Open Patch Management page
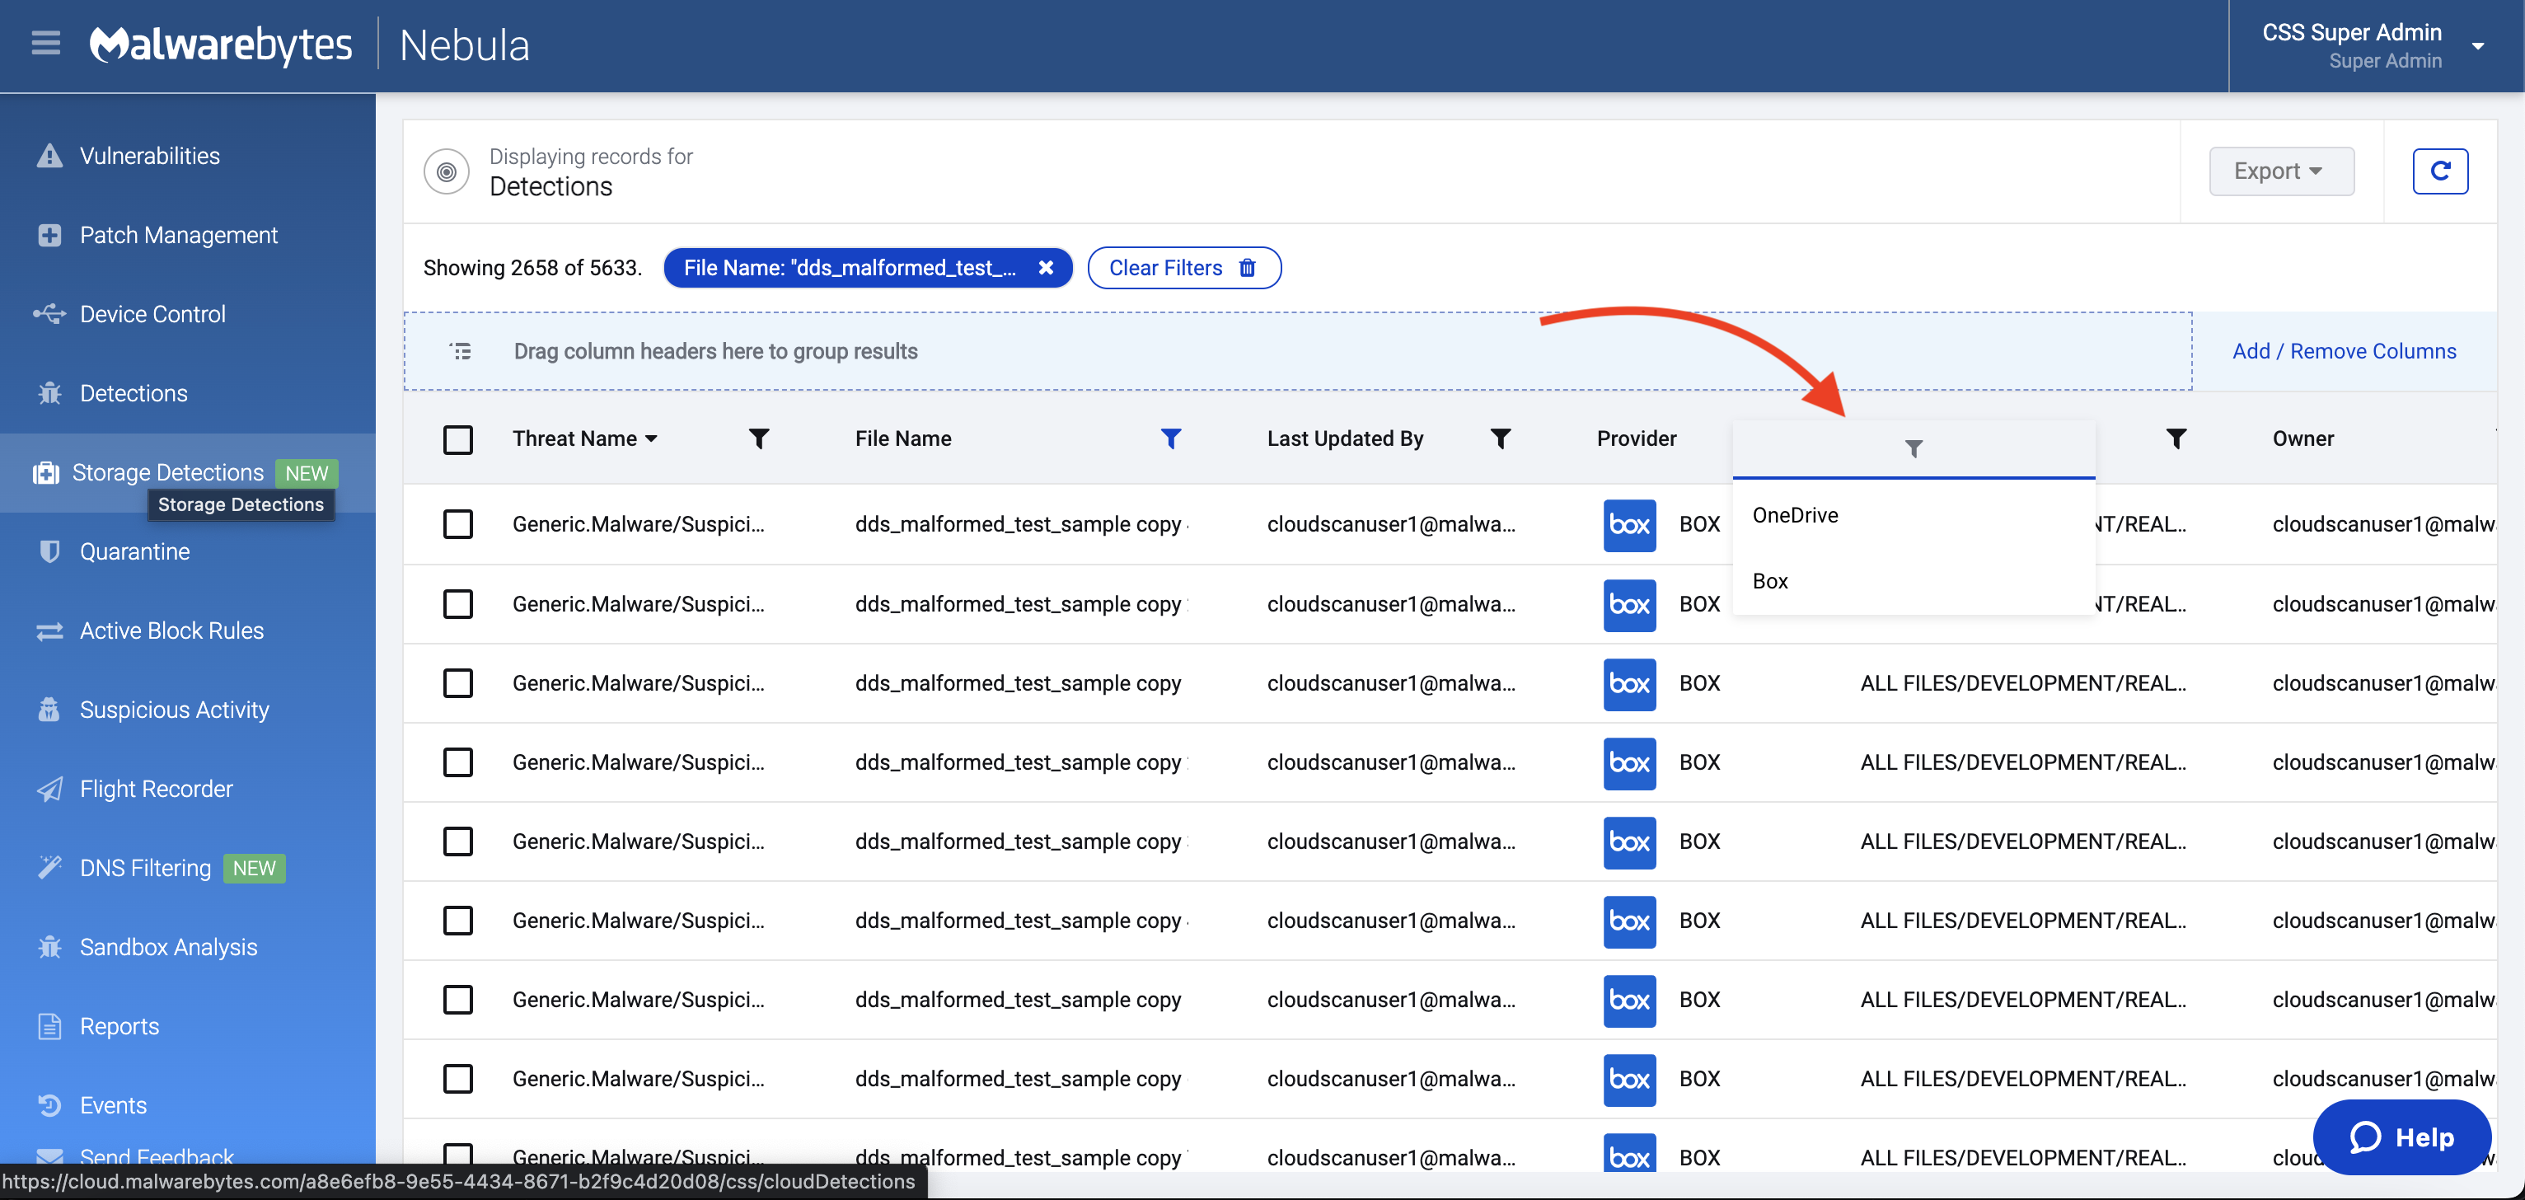The width and height of the screenshot is (2525, 1200). (178, 235)
